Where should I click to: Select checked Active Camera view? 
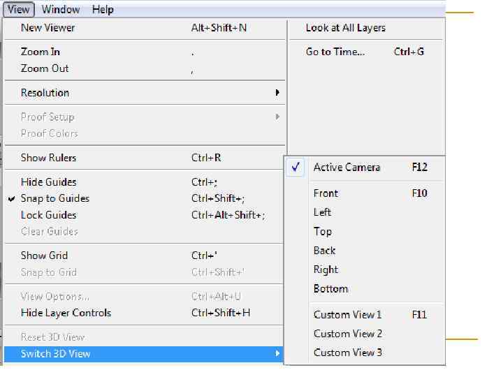point(347,168)
